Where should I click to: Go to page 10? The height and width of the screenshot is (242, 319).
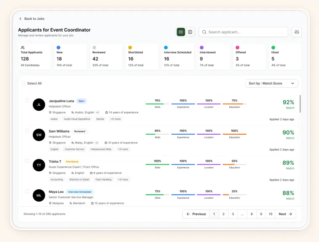[270, 214]
